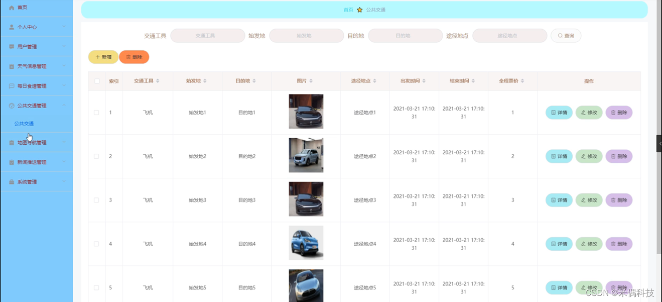Image resolution: width=662 pixels, height=302 pixels.
Task: Expand the 用户管理 menu chevron
Action: pos(64,46)
